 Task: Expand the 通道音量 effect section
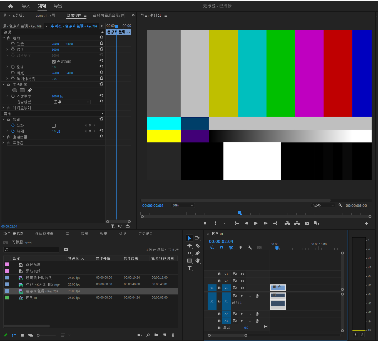[x=3, y=137]
